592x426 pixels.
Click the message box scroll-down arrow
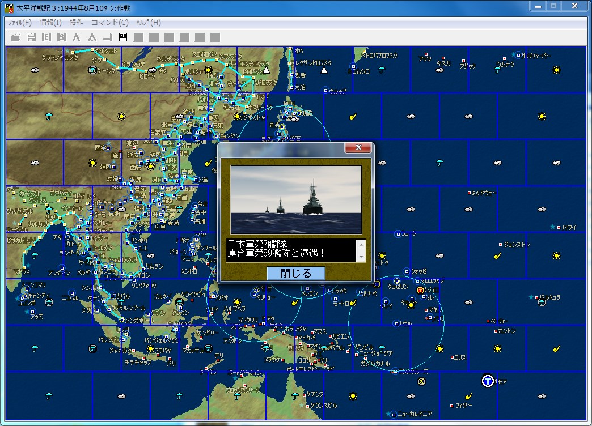pyautogui.click(x=361, y=257)
